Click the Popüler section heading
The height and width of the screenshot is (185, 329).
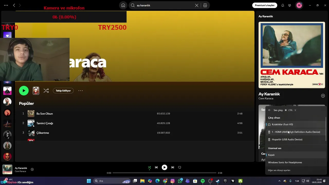tap(26, 103)
